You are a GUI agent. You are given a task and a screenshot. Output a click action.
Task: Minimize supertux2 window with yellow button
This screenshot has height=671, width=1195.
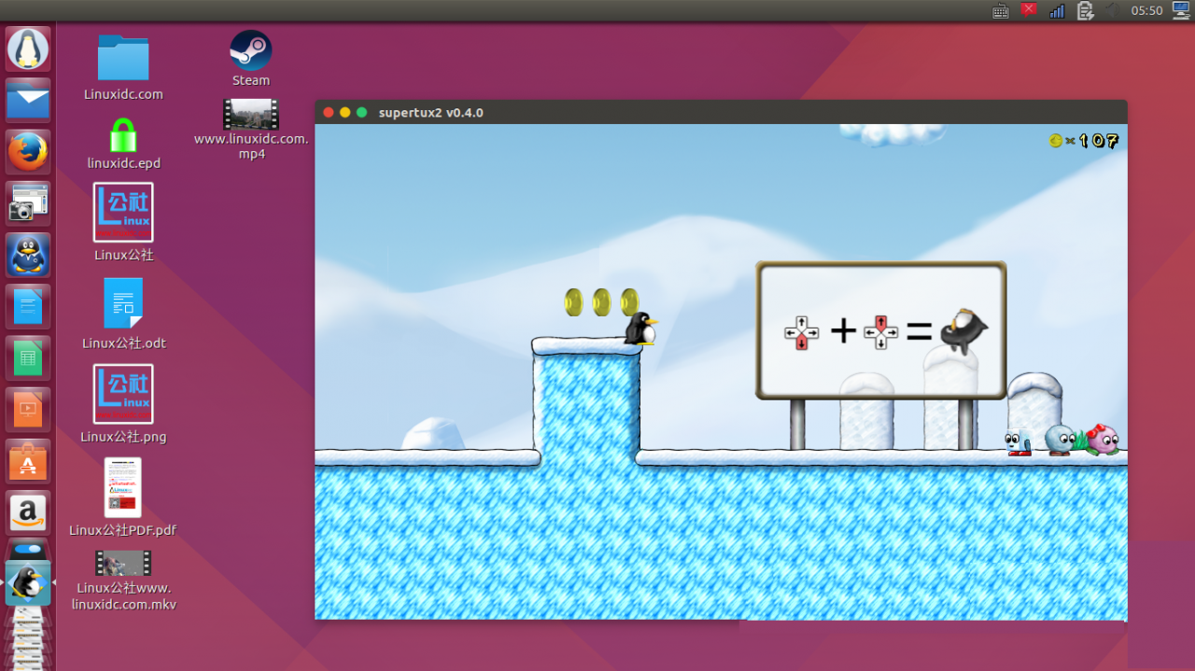345,112
